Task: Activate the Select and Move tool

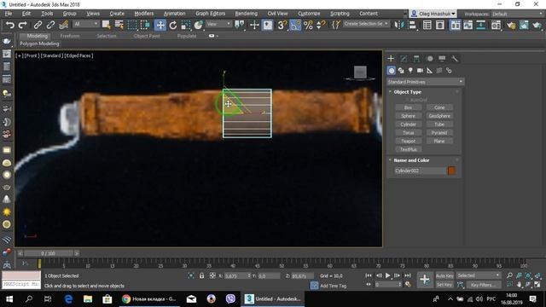Action: pyautogui.click(x=160, y=25)
